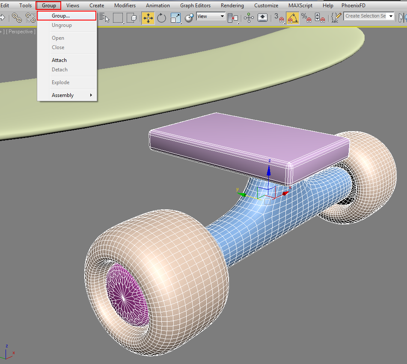Viewport: 407px width, 364px height.
Task: Click the Create Selection Set text field
Action: click(365, 16)
